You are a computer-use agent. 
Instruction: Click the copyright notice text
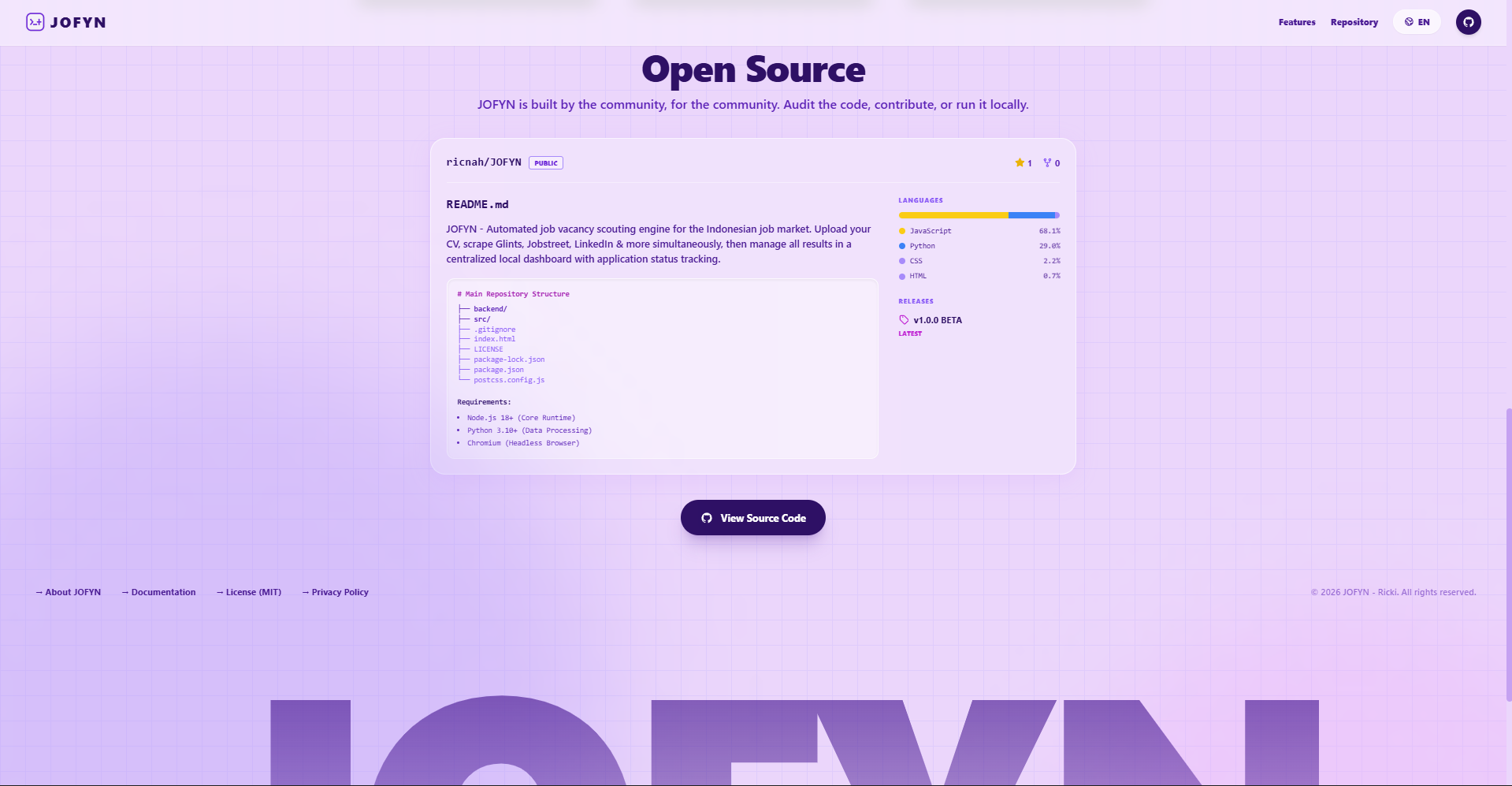tap(1393, 592)
